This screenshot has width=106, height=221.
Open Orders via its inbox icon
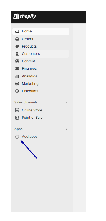click(17, 39)
